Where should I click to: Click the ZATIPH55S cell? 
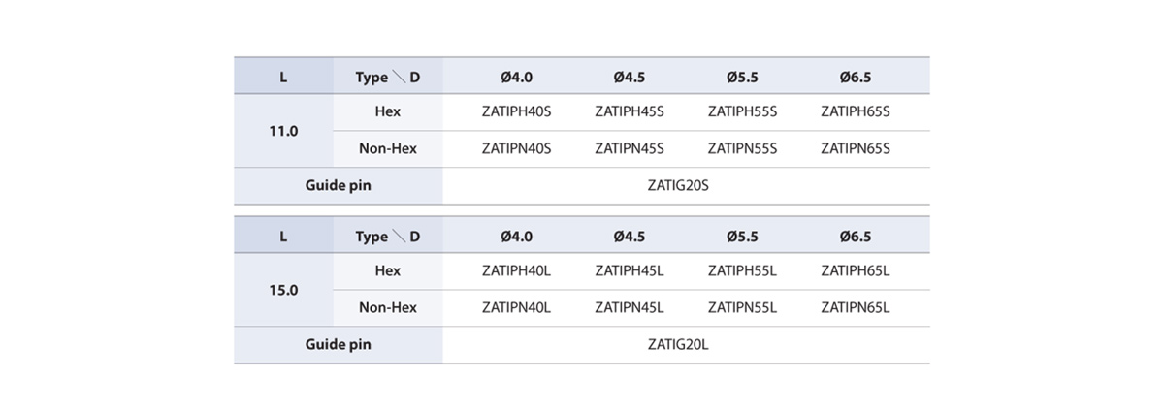click(x=743, y=111)
